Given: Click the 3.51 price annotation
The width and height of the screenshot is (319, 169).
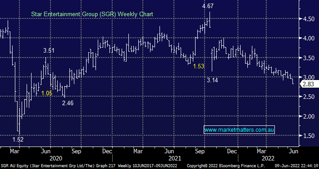Looking at the screenshot, I should (49, 50).
